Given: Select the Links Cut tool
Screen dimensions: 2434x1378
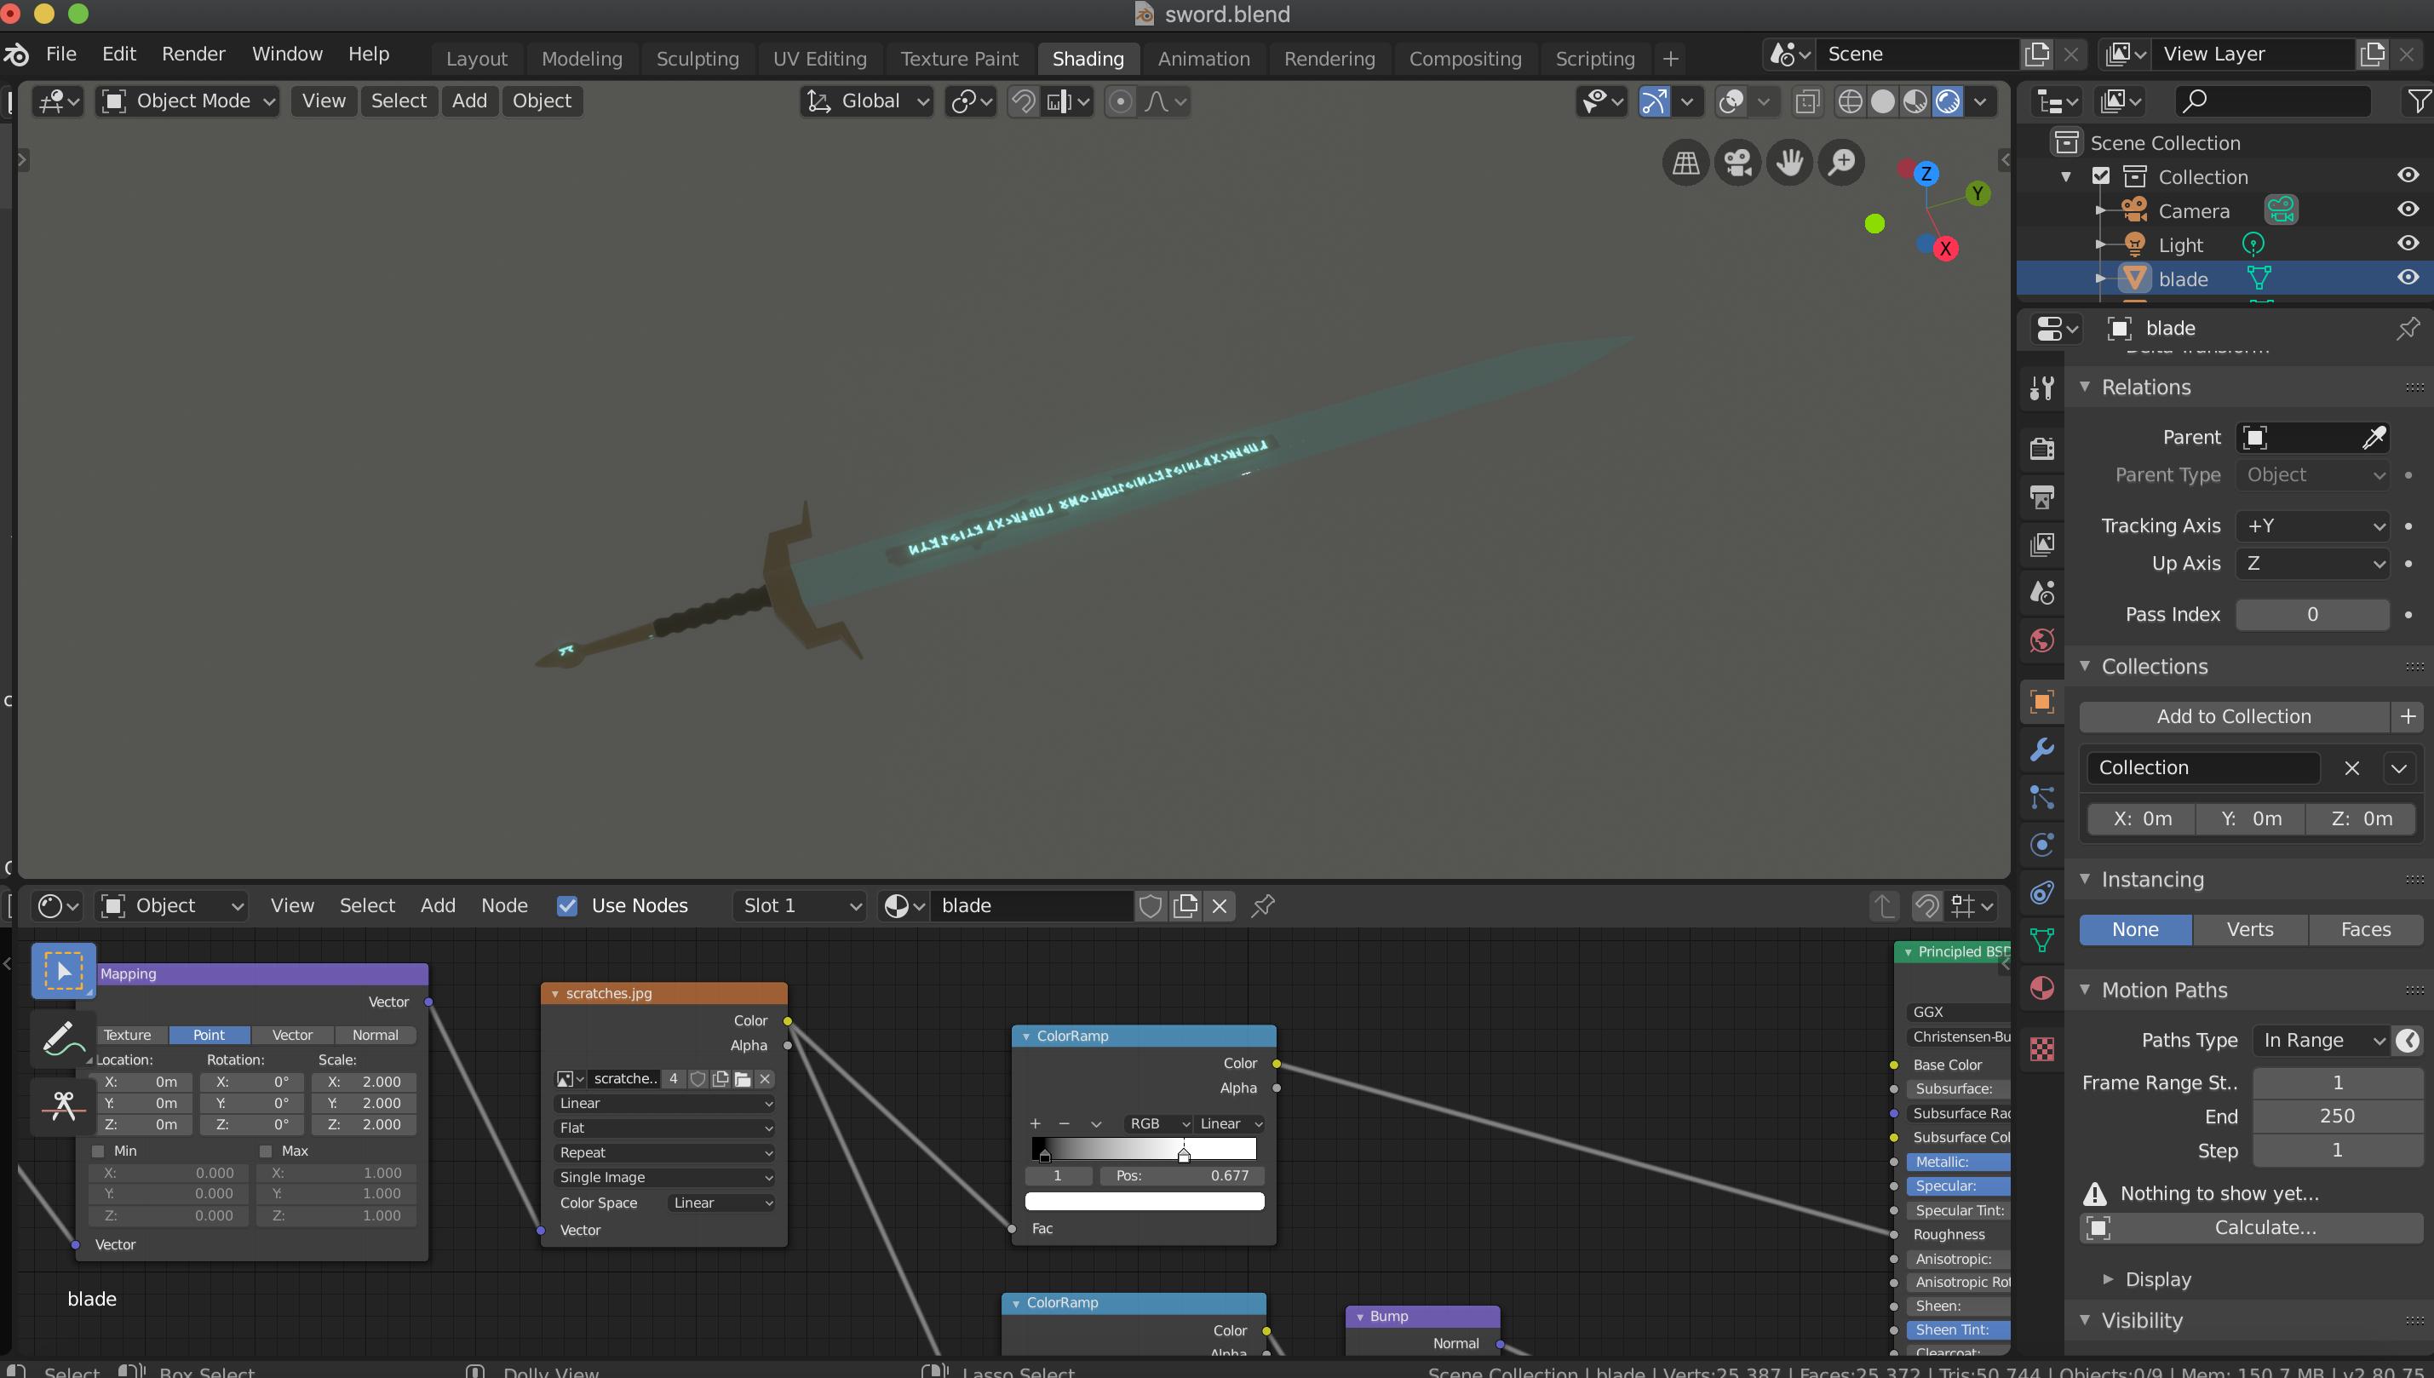Looking at the screenshot, I should click(63, 1105).
